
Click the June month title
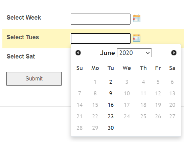point(107,53)
